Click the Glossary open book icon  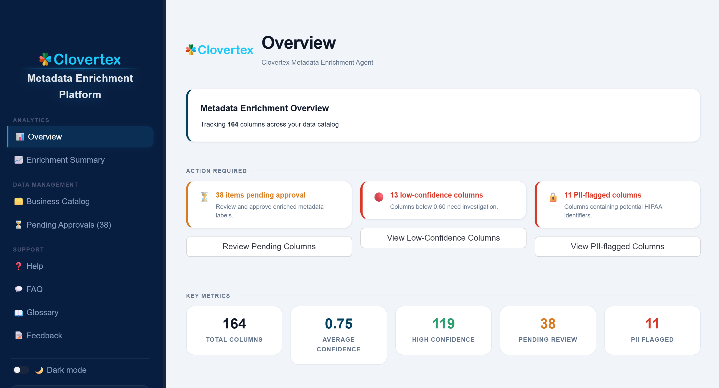click(18, 312)
